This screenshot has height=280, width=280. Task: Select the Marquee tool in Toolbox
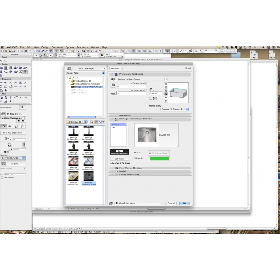(6, 61)
